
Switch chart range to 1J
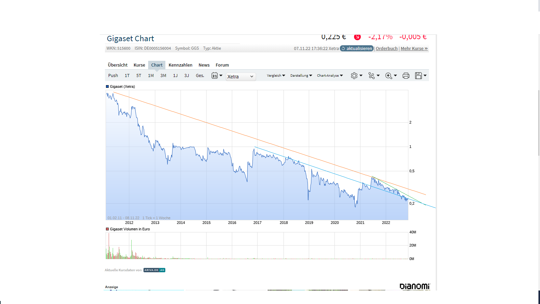pos(175,76)
